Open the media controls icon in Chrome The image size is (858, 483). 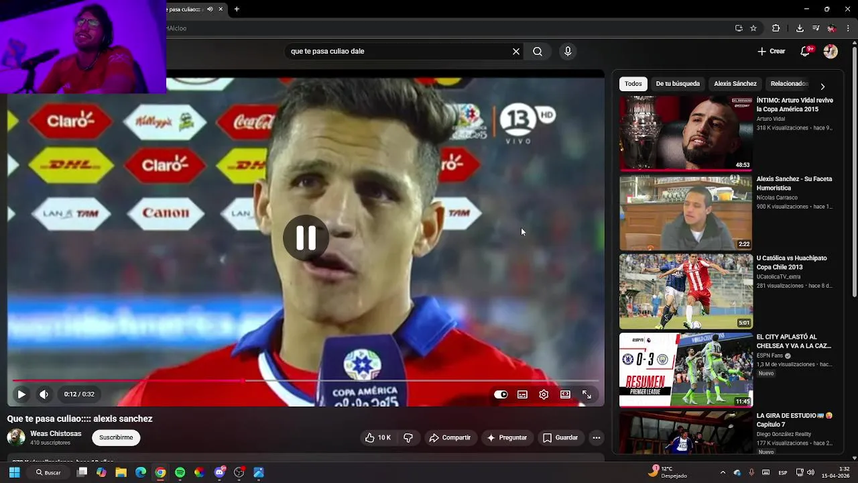pos(816,28)
